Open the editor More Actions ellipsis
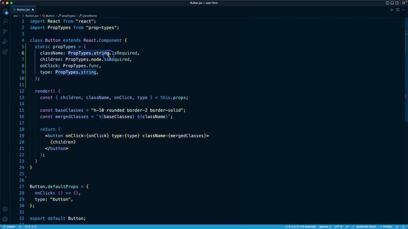The width and height of the screenshot is (408, 229). (x=404, y=10)
